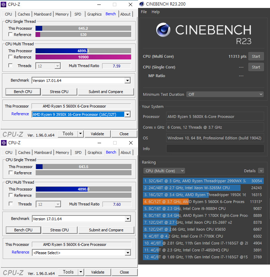Click the empty Info field in Cinebench
Viewport: 270px width, 277px height.
(215, 149)
